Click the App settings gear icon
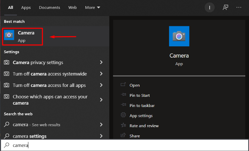249x151 pixels. 123,116
